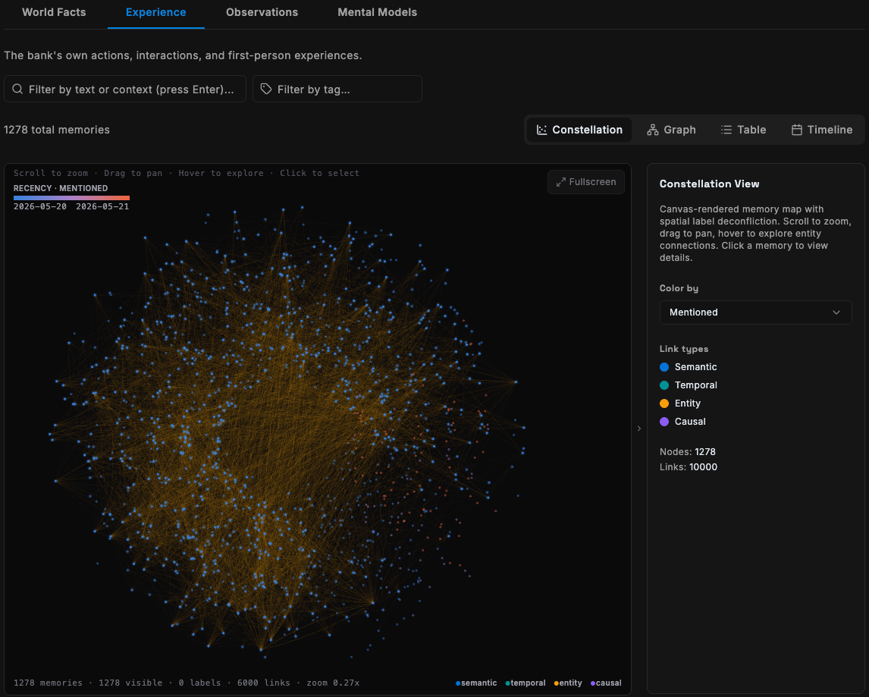Screen dimensions: 869x697
Task: Click the temporal legend at canvas bottom
Action: [x=525, y=683]
